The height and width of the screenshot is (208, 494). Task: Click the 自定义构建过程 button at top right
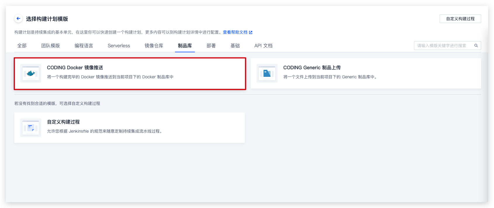[x=460, y=19]
